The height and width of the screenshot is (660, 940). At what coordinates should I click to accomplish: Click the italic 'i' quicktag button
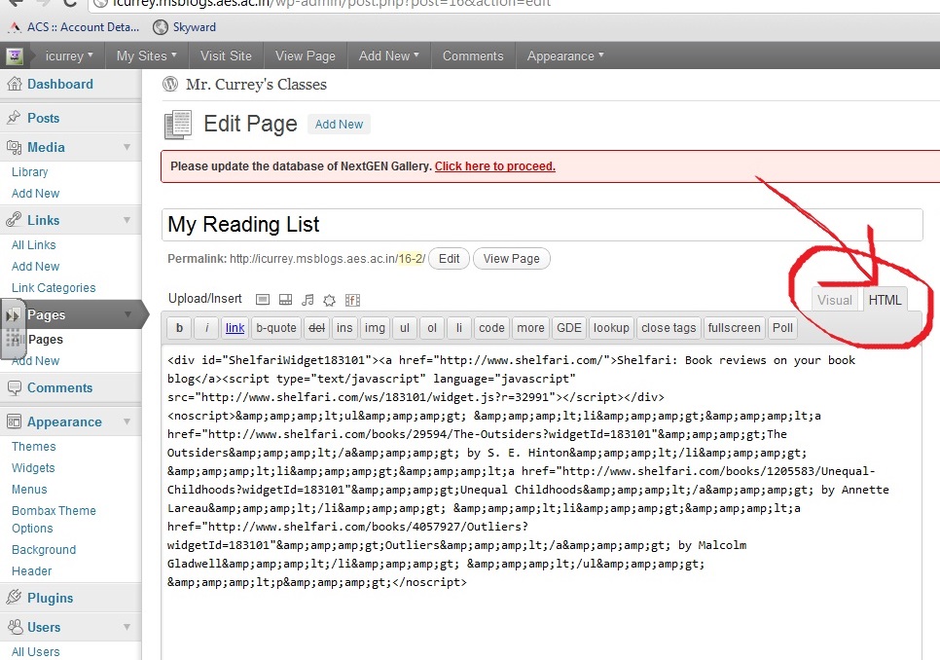click(x=207, y=328)
